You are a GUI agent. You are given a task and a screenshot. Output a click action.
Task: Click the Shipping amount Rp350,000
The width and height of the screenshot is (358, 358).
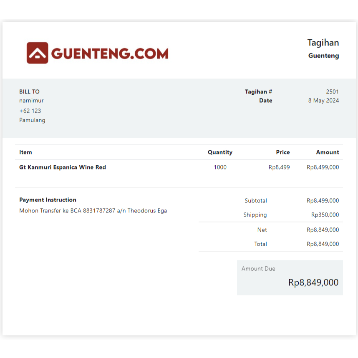tap(325, 215)
